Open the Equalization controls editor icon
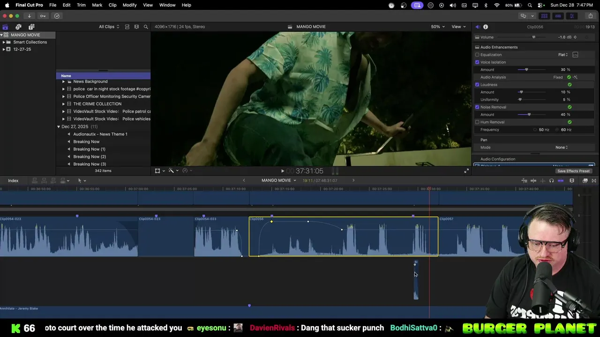 click(x=575, y=55)
